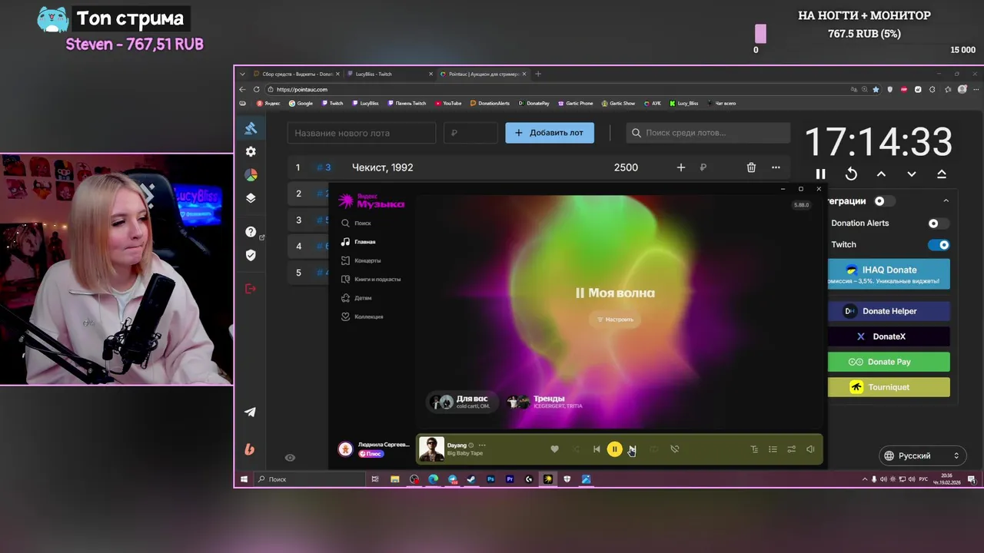Click the Tourniquet button
The height and width of the screenshot is (553, 984).
tap(889, 387)
